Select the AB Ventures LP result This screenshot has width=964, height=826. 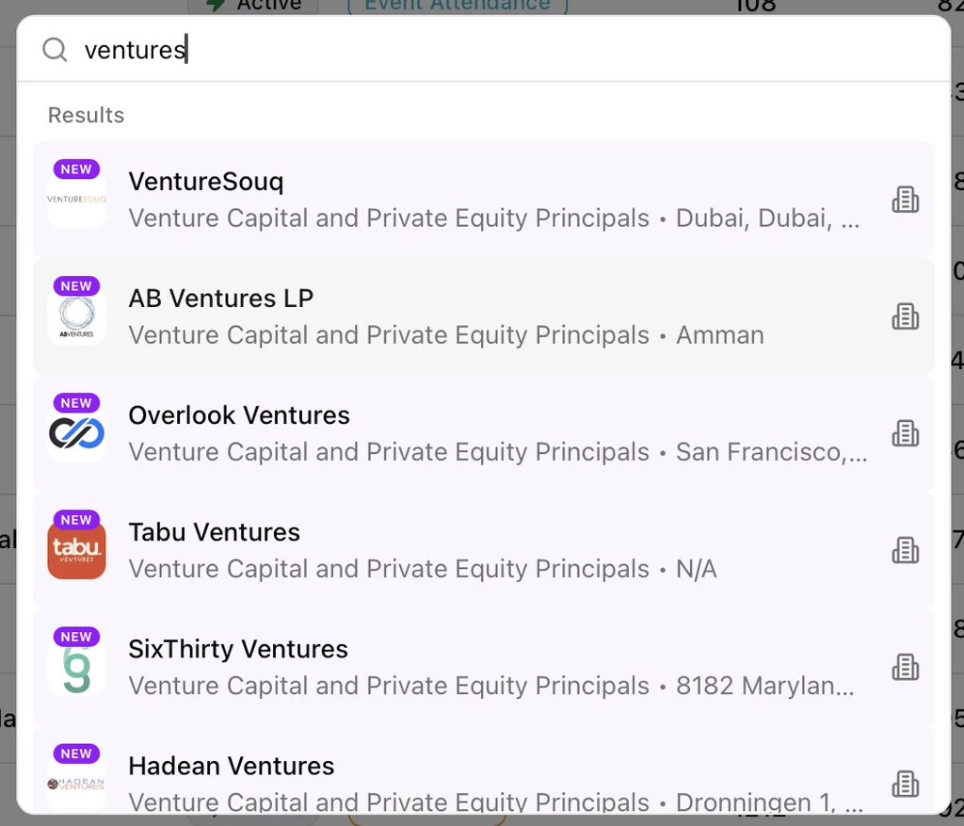(x=471, y=316)
